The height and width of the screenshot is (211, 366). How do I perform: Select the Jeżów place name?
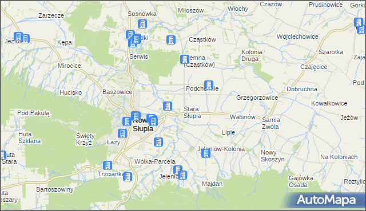[349, 117]
